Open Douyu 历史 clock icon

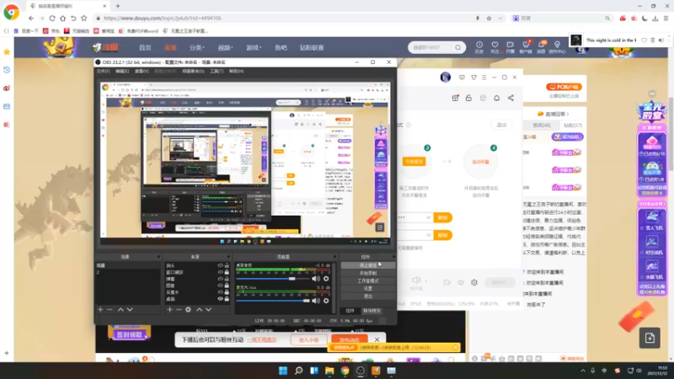coord(479,47)
